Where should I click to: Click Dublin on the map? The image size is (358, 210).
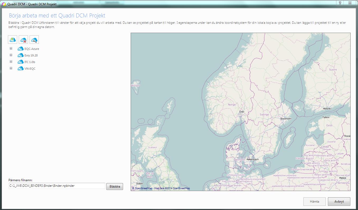pos(139,183)
